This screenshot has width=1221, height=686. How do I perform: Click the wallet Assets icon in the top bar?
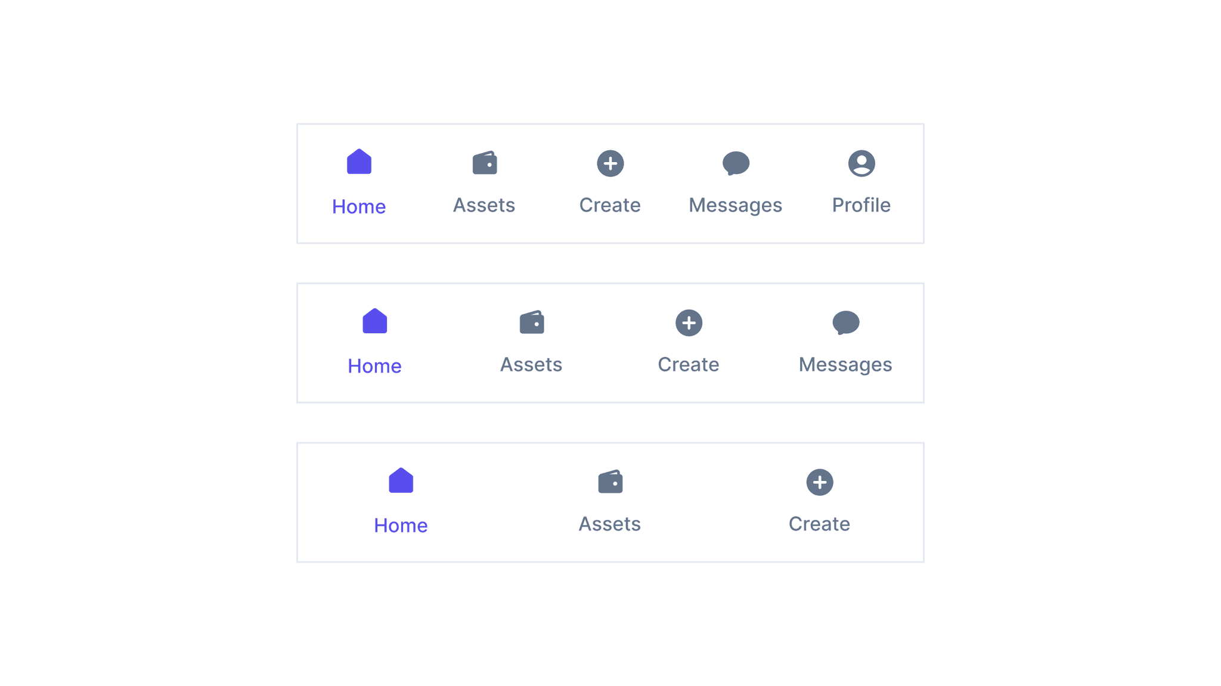484,162
